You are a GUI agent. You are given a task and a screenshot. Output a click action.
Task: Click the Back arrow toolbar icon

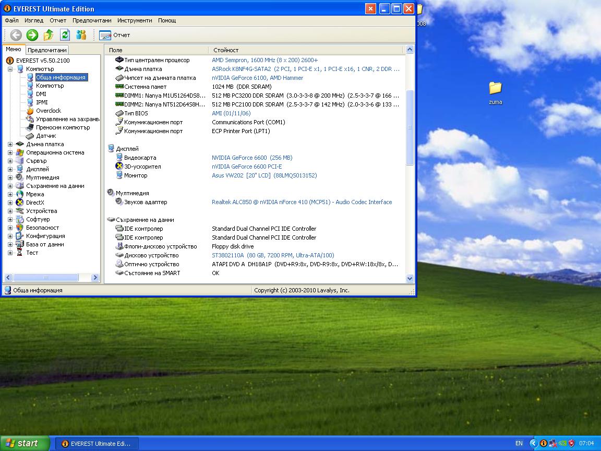[16, 35]
